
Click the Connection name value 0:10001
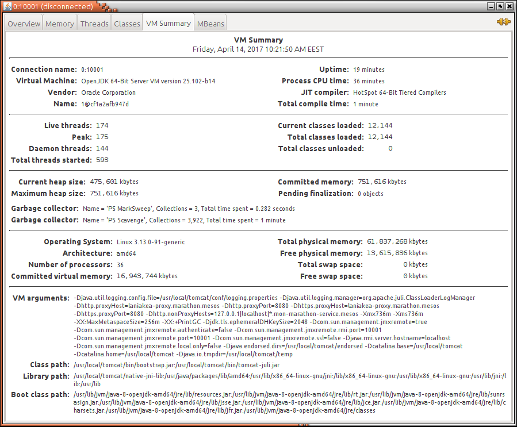click(x=93, y=70)
